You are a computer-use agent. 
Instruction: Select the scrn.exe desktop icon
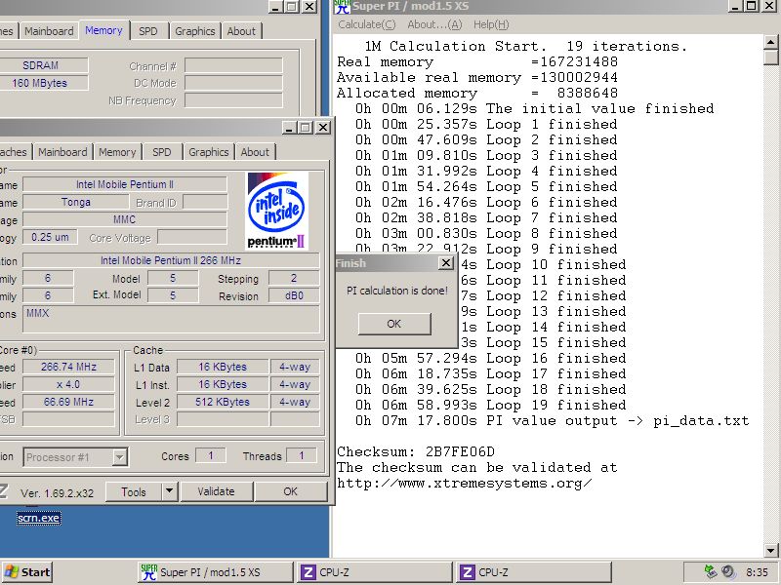tap(38, 518)
